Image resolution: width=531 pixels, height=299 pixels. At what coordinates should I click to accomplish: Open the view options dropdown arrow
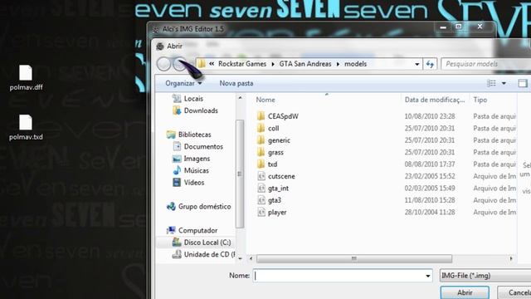tap(504, 83)
